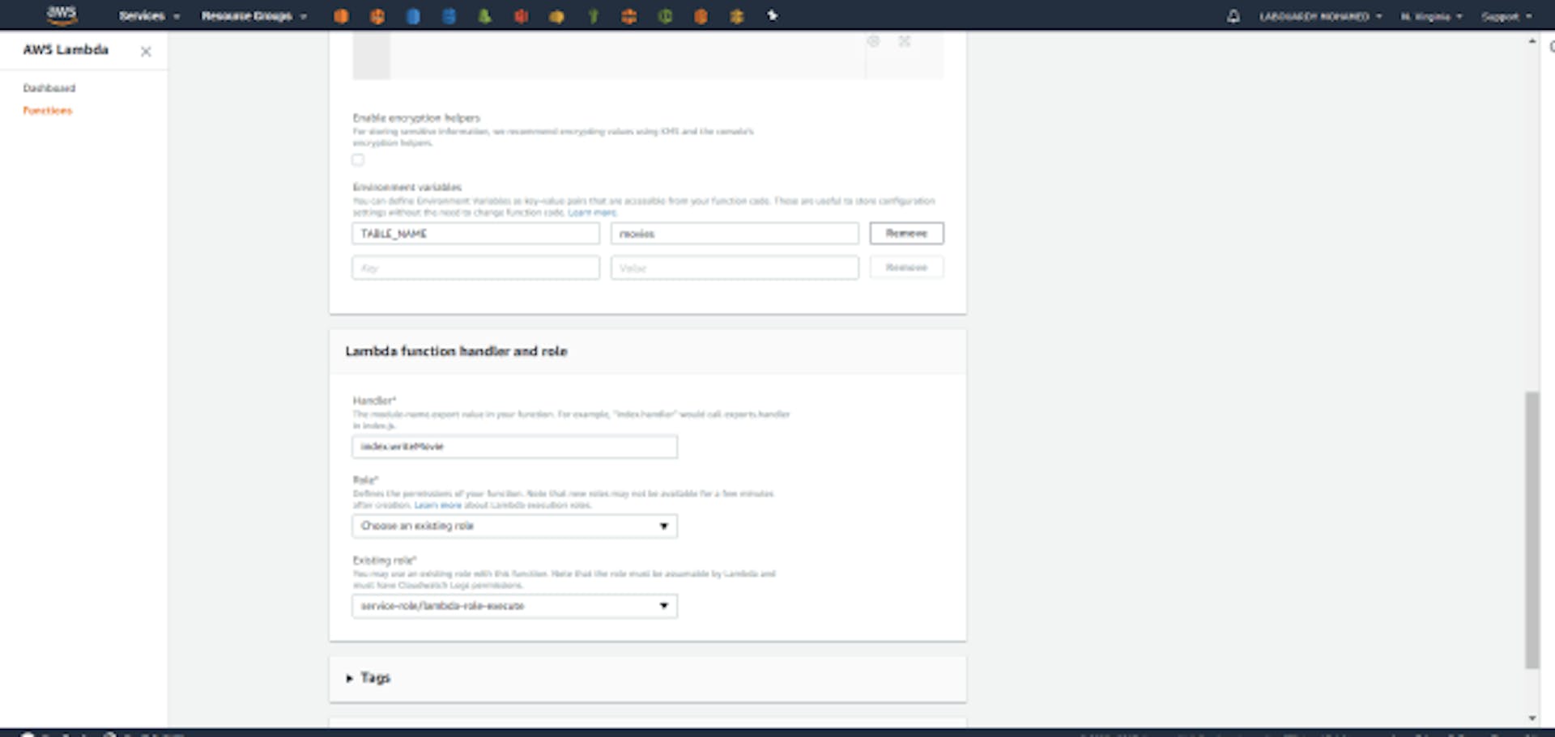Screen dimensions: 1555x737
Task: Click the Environment variables label
Action: pyautogui.click(x=407, y=187)
